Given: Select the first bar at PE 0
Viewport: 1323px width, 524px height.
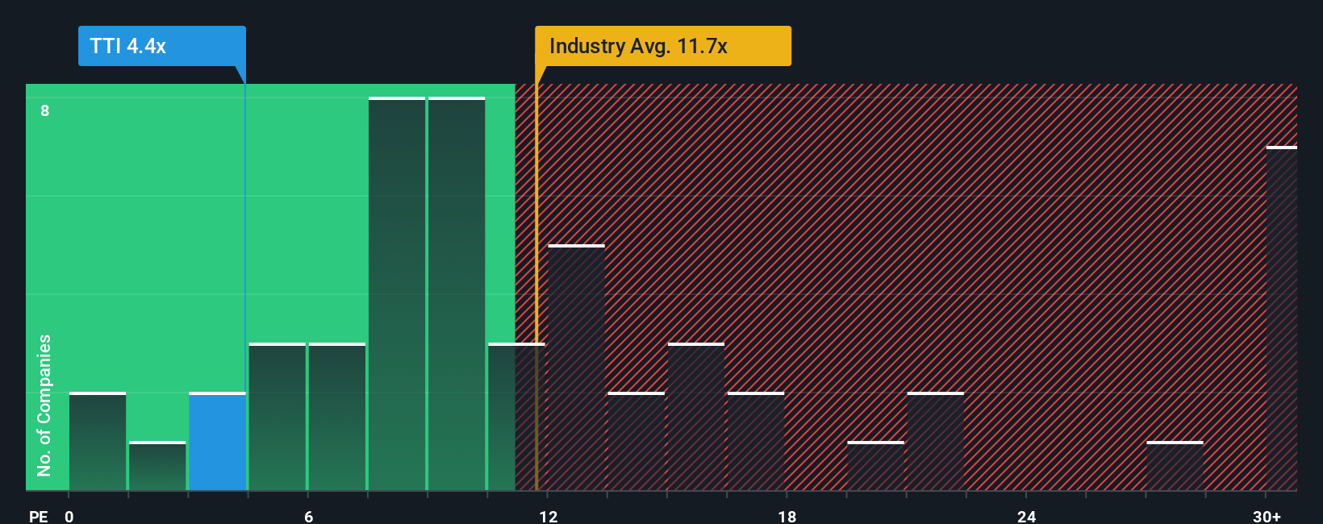Looking at the screenshot, I should [x=98, y=442].
